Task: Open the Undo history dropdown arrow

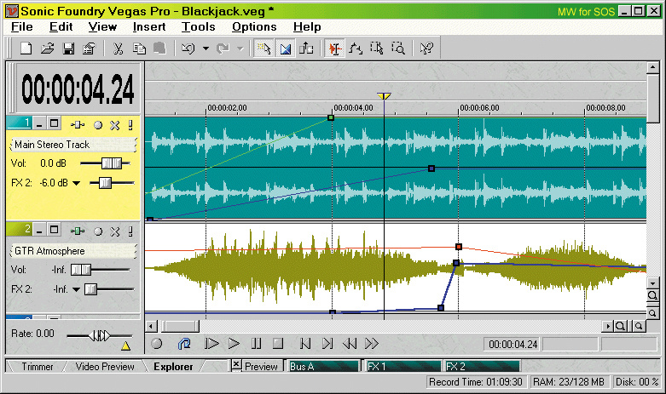Action: (x=206, y=49)
